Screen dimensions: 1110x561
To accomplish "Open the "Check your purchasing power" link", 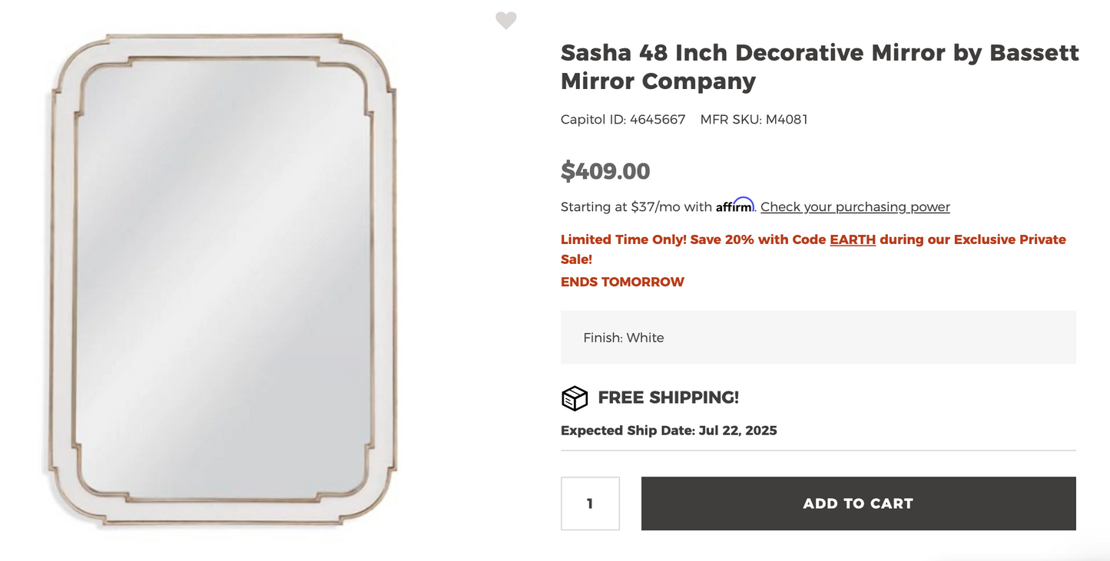I will [854, 206].
